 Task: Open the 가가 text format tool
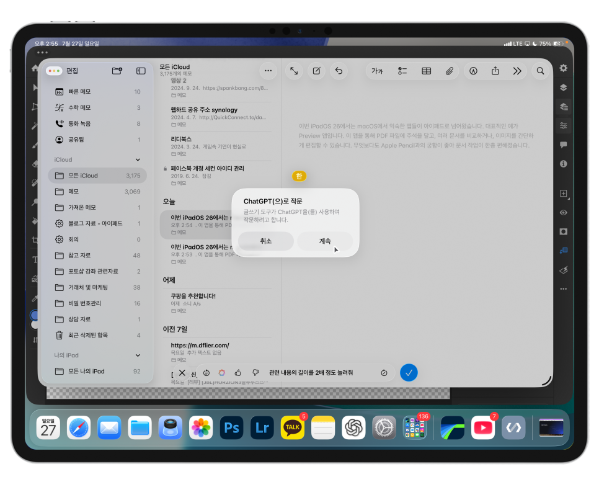pyautogui.click(x=377, y=71)
